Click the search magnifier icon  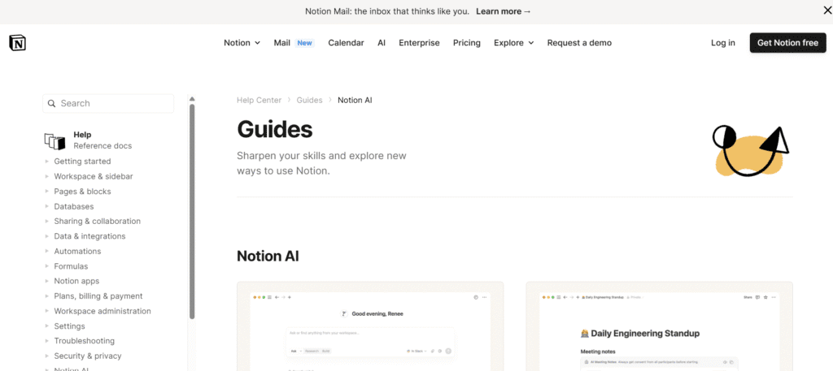[x=51, y=103]
